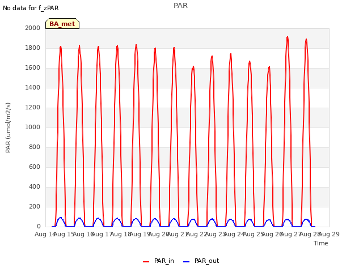Click the 0 y-axis tick label
Image resolution: width=363 pixels, height=272 pixels.
click(39, 227)
